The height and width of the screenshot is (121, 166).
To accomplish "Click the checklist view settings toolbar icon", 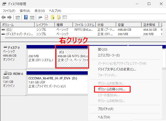I will coord(65,17).
